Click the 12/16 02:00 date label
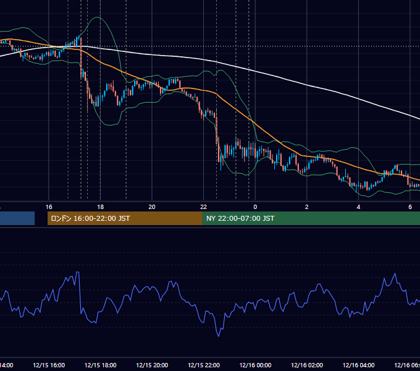This screenshot has width=420, height=371. (x=307, y=365)
